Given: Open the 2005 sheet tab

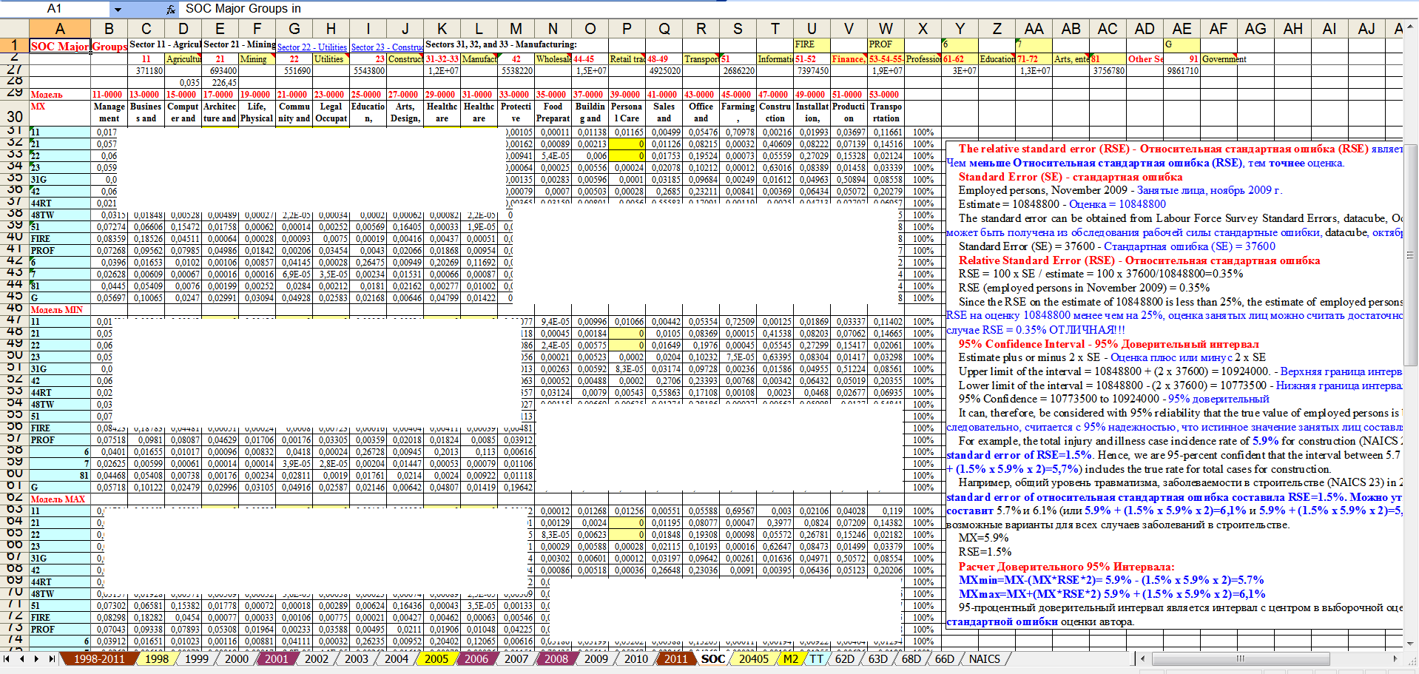Looking at the screenshot, I should point(436,658).
